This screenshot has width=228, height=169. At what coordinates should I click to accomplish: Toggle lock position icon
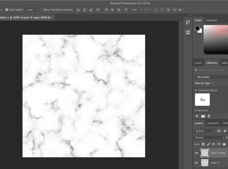(213, 144)
